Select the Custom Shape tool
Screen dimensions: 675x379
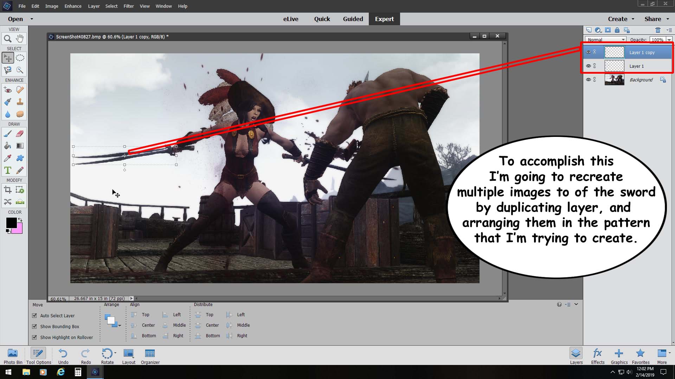click(20, 158)
